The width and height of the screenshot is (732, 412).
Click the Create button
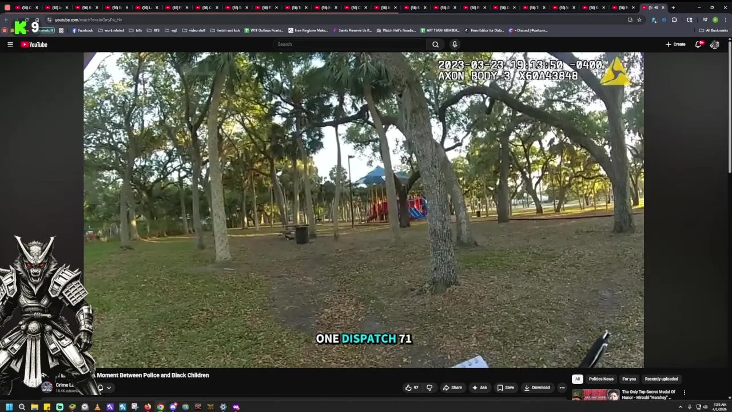[x=675, y=44]
